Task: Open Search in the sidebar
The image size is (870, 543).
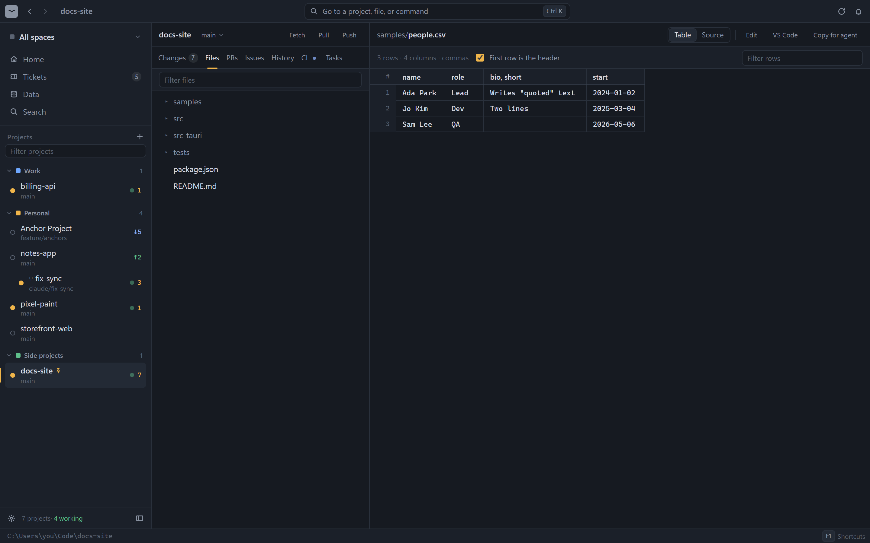Action: pyautogui.click(x=76, y=112)
